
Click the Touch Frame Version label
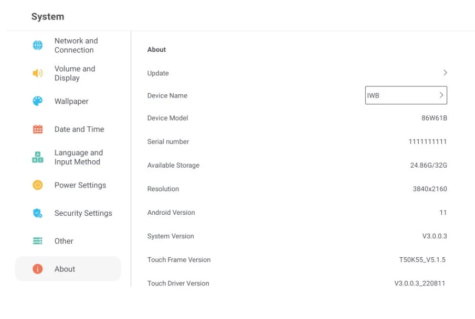point(179,259)
